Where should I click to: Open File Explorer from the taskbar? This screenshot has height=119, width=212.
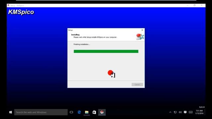point(87,112)
